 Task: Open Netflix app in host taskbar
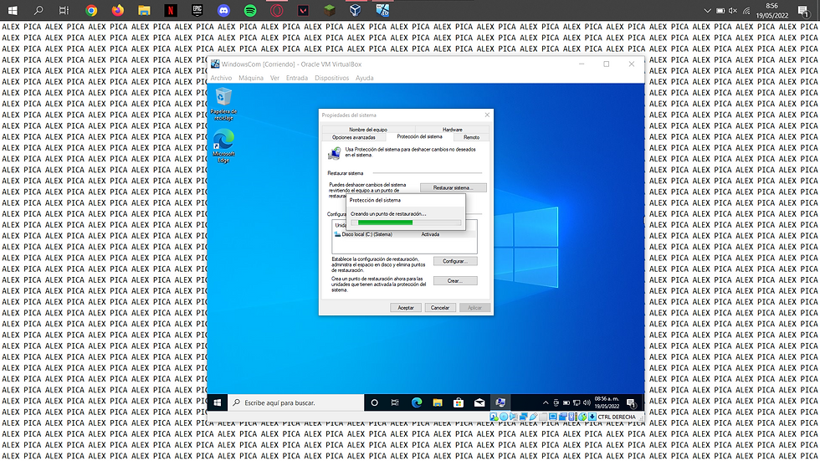(x=171, y=10)
